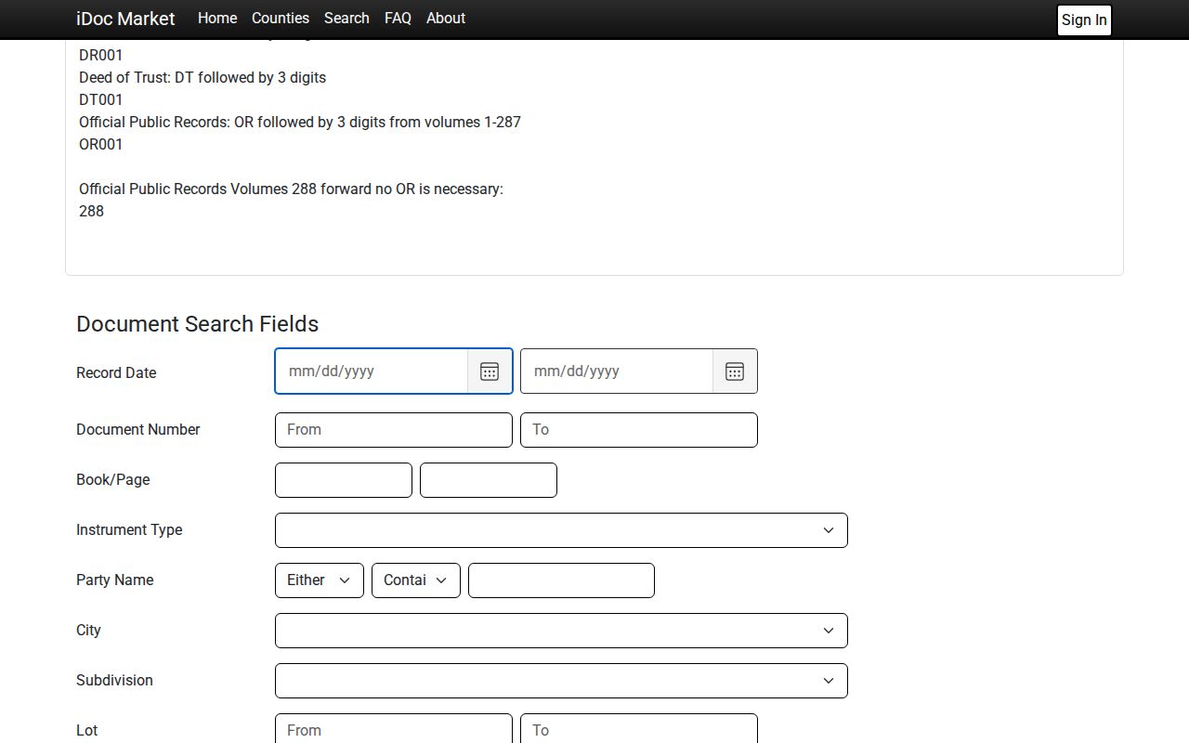
Task: Open the Record Date end calendar picker
Action: 735,371
